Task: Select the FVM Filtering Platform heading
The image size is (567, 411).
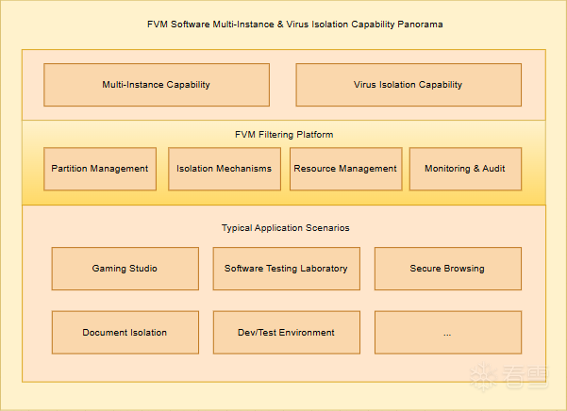Action: pos(283,135)
